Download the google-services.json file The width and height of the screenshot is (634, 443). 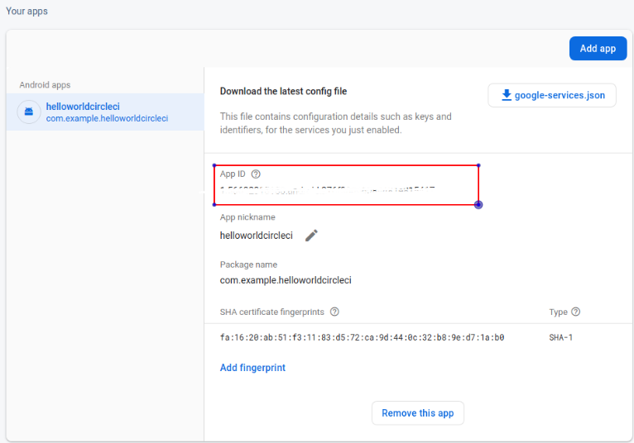click(552, 96)
